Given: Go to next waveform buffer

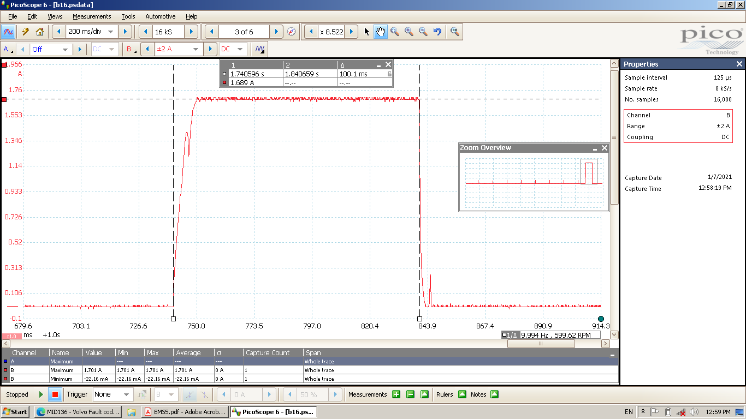Looking at the screenshot, I should tap(277, 32).
